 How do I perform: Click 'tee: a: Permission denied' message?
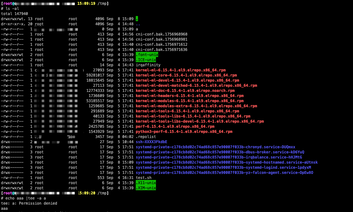(29, 203)
